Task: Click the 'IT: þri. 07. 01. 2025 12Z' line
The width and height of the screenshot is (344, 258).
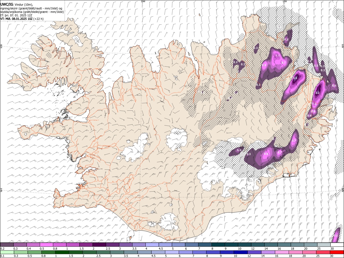Action: tap(16, 15)
